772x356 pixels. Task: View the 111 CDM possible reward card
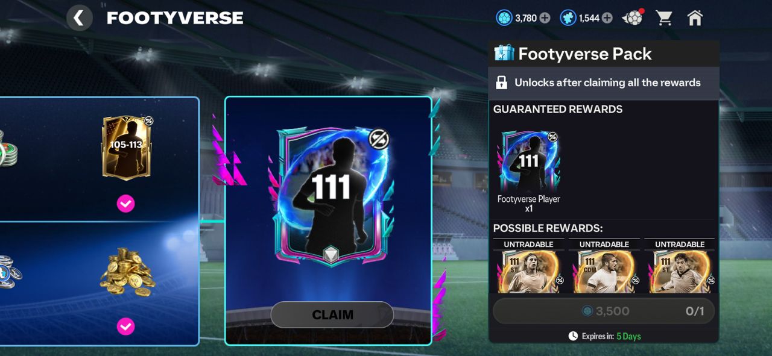[604, 272]
